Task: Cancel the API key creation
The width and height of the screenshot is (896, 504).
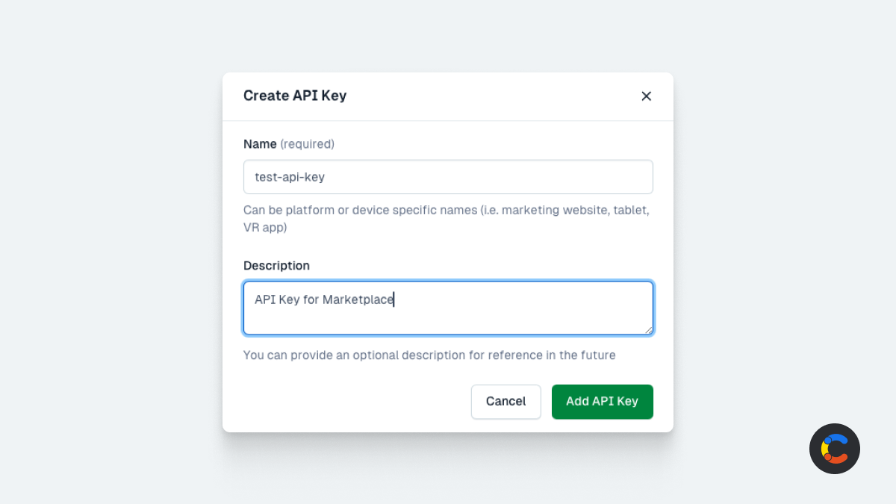Action: pyautogui.click(x=505, y=402)
